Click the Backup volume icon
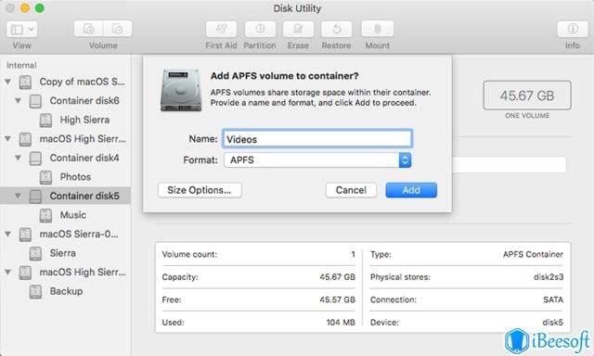 click(x=35, y=291)
